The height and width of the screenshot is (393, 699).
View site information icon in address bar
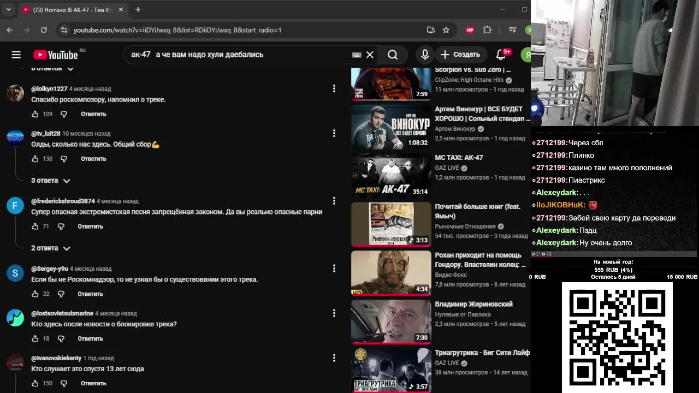pos(64,30)
